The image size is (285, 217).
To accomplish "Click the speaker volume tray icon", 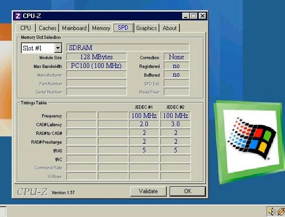I will (x=271, y=212).
